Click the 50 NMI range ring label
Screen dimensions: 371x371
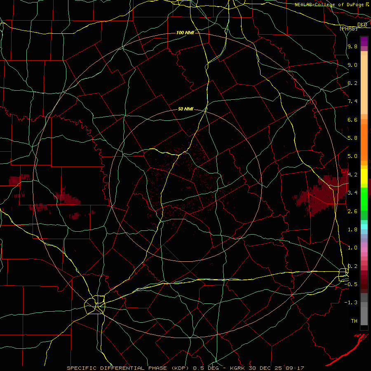point(185,109)
